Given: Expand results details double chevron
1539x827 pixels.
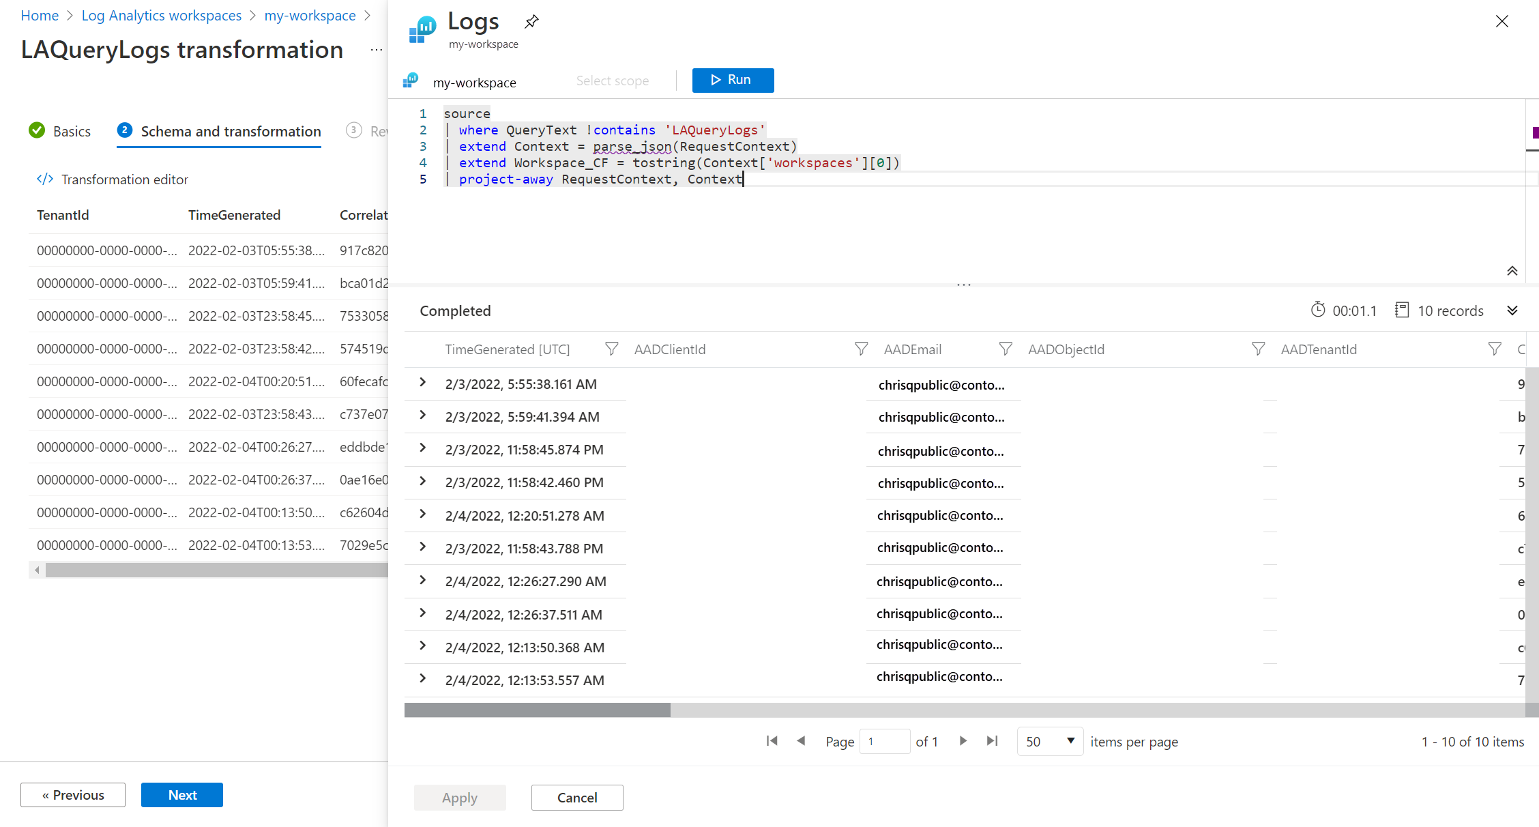Looking at the screenshot, I should pos(1512,311).
